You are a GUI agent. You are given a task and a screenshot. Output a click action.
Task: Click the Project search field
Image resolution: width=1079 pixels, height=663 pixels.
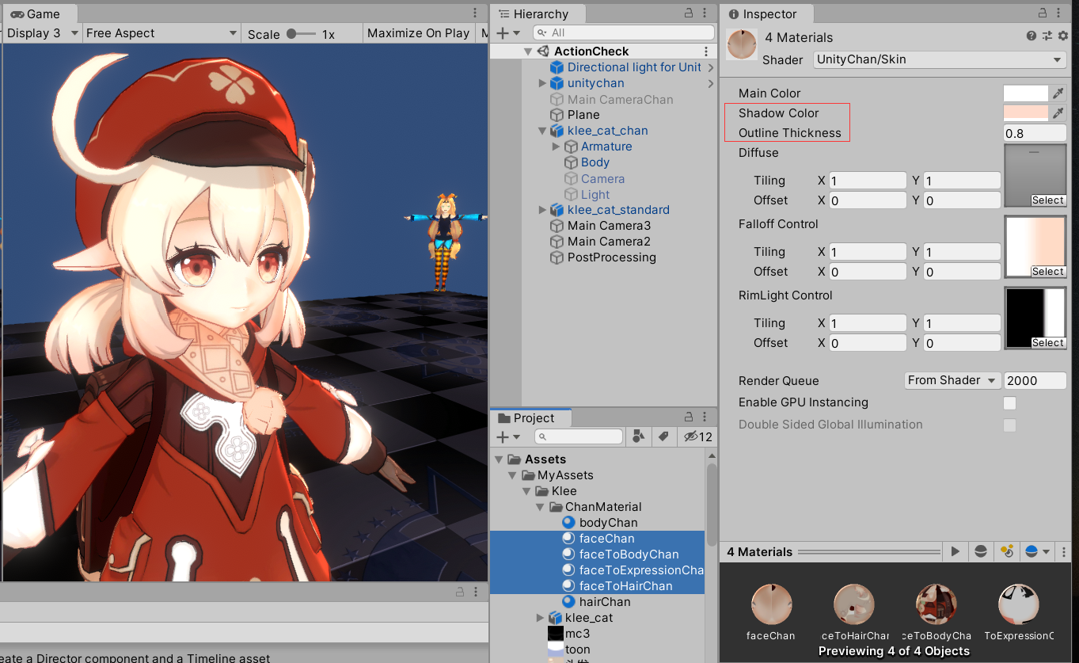pos(579,436)
